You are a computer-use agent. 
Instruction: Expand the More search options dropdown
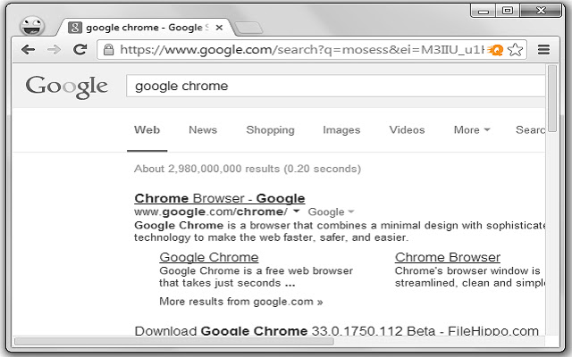(472, 130)
